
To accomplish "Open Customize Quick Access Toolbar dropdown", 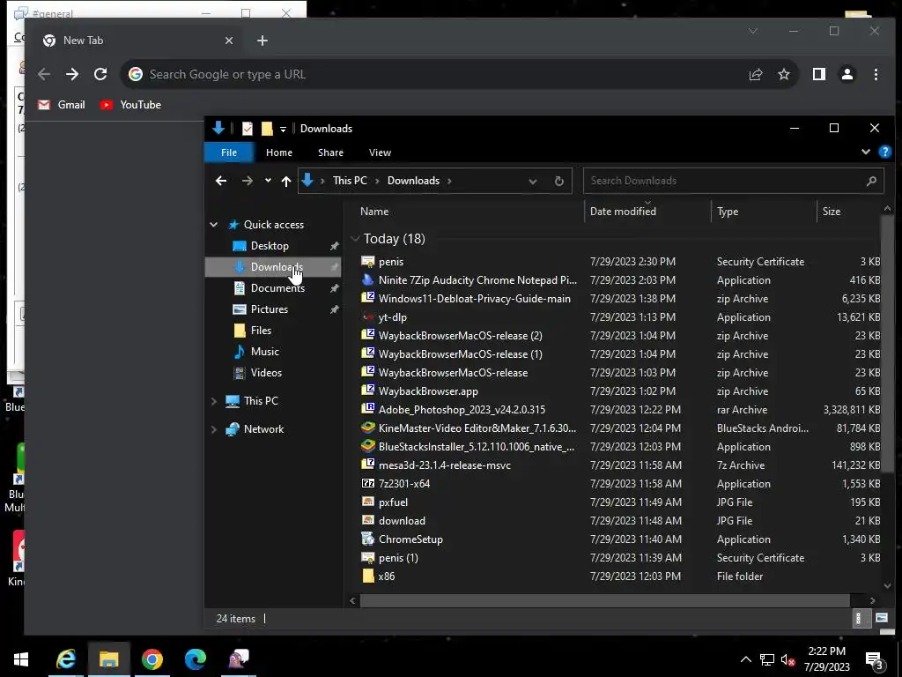I will pos(283,129).
